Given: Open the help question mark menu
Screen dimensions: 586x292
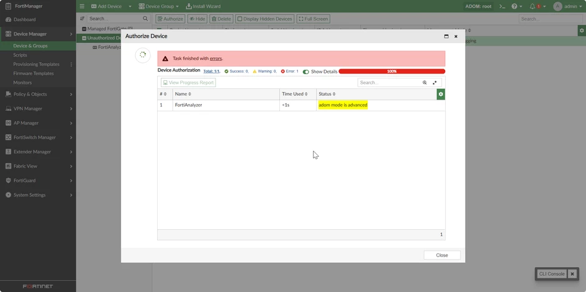Looking at the screenshot, I should [516, 6].
